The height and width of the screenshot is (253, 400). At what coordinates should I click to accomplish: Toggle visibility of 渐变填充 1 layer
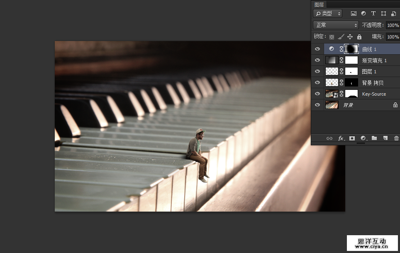[x=317, y=60]
